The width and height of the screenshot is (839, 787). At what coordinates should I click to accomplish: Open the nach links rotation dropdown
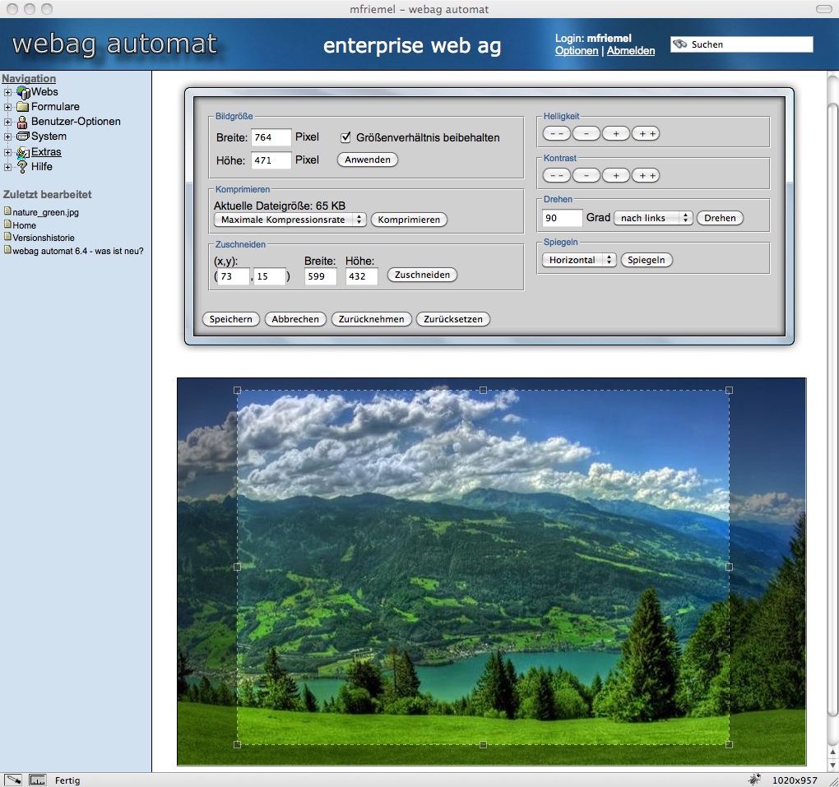[653, 218]
